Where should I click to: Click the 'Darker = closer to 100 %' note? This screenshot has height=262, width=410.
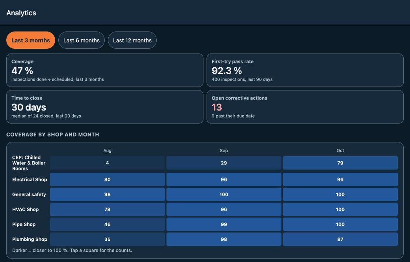coord(72,250)
